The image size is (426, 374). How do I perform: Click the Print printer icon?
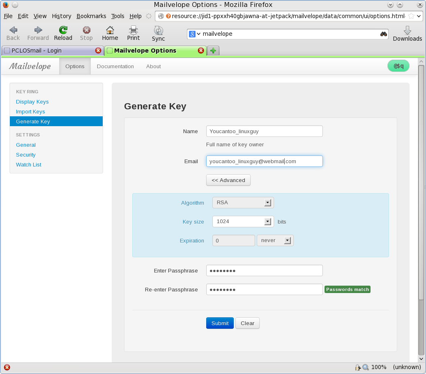point(134,30)
